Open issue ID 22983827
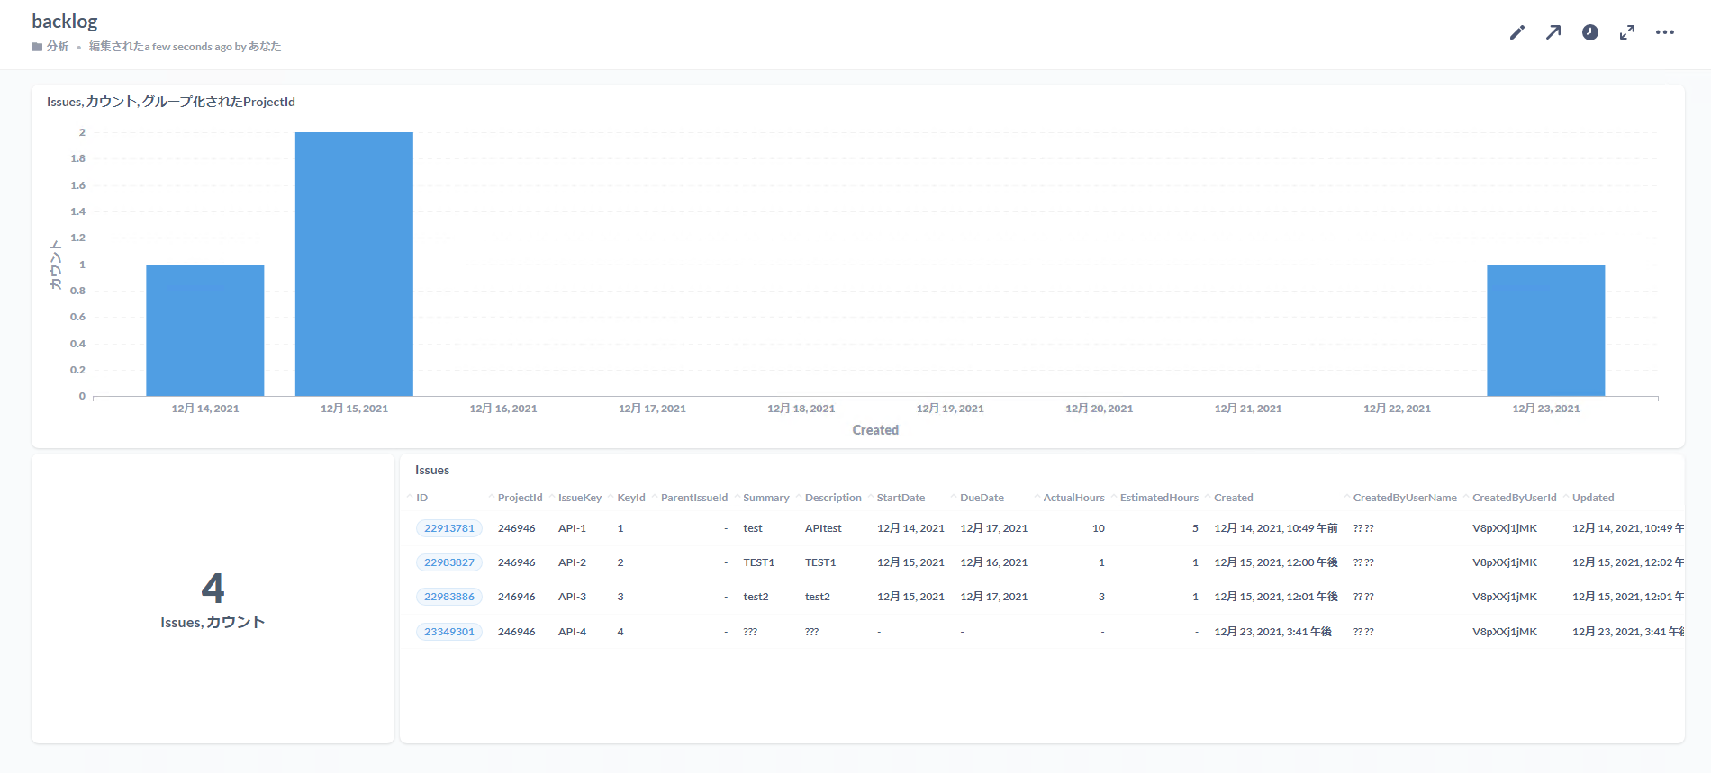The width and height of the screenshot is (1711, 773). [x=448, y=562]
